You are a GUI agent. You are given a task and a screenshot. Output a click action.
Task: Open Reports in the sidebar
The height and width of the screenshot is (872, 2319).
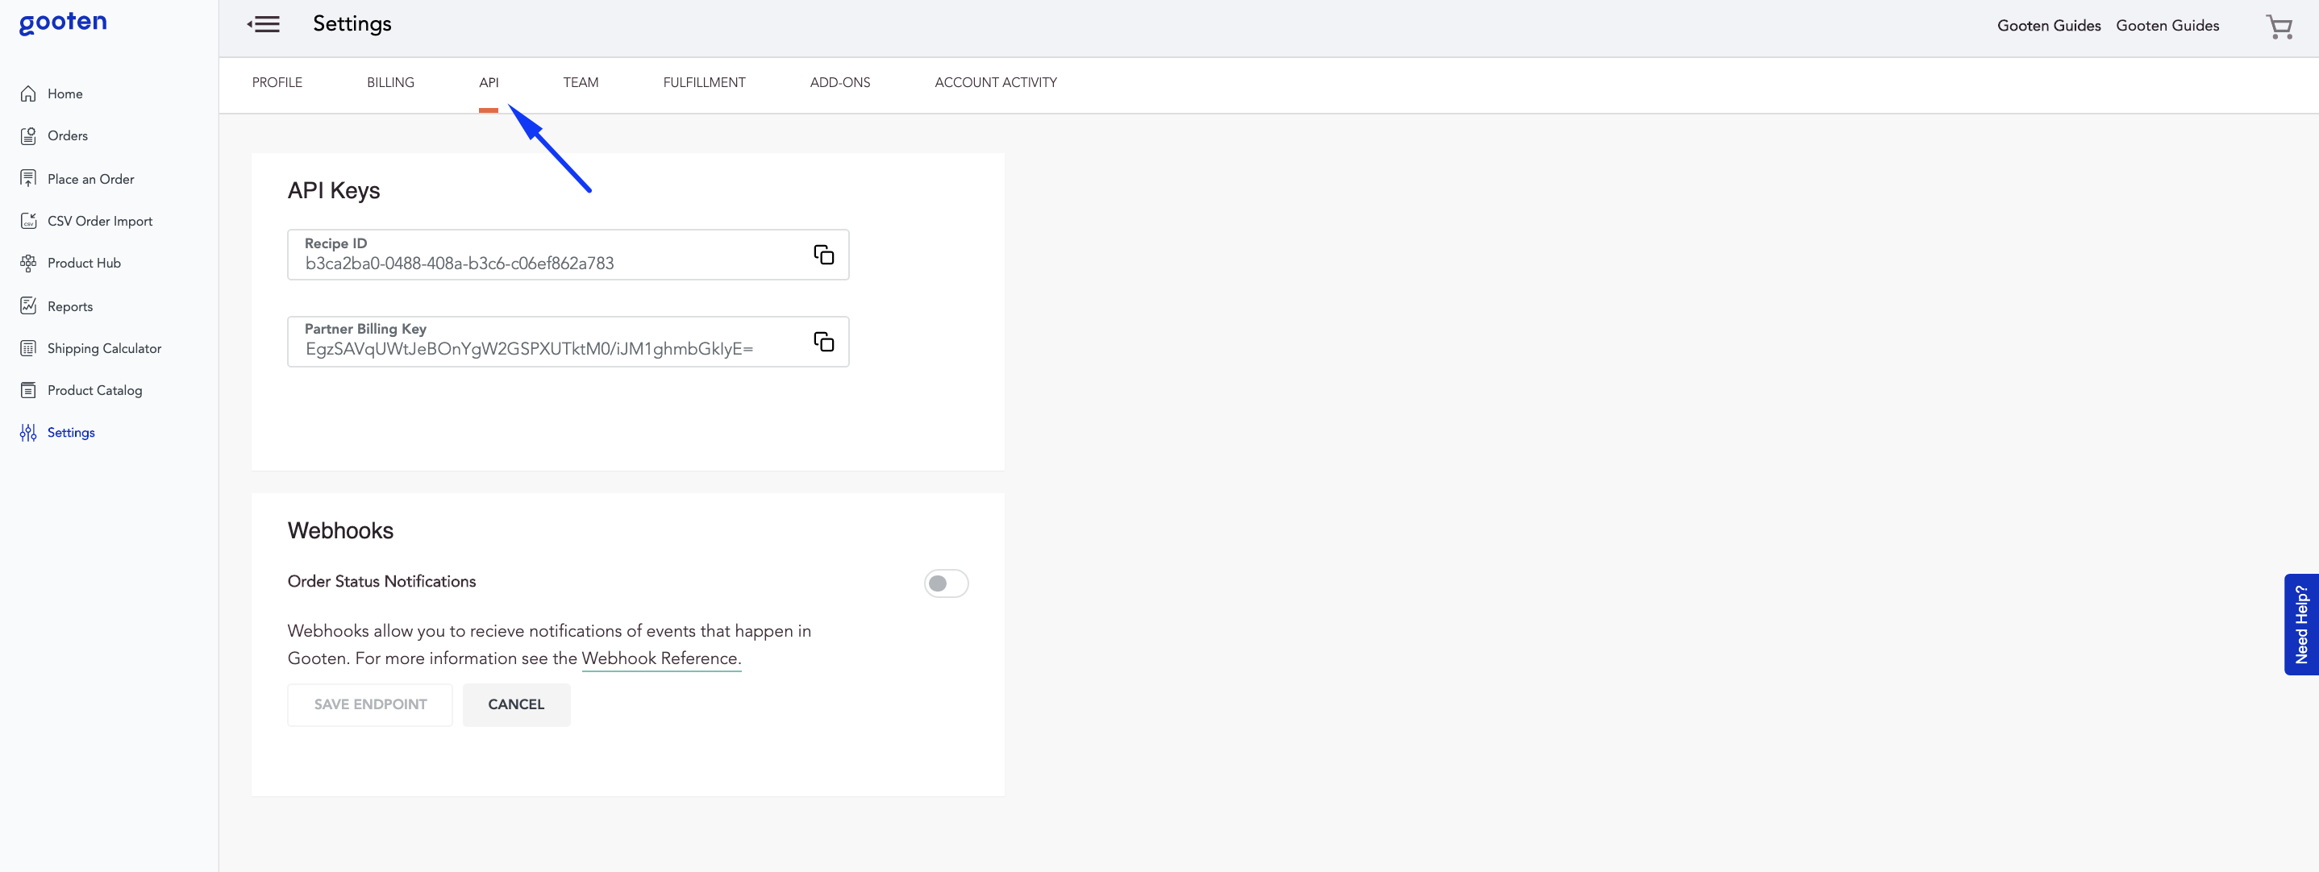(69, 307)
